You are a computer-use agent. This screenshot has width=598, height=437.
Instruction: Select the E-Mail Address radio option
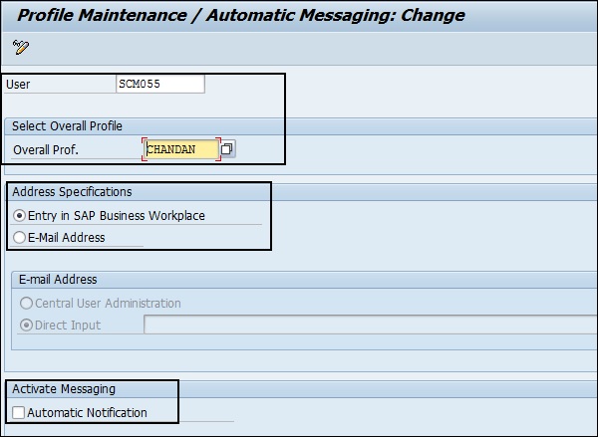tap(20, 237)
